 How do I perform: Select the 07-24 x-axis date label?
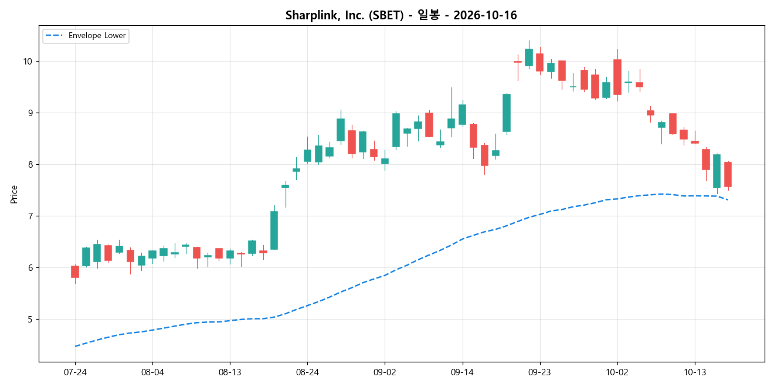(x=75, y=372)
